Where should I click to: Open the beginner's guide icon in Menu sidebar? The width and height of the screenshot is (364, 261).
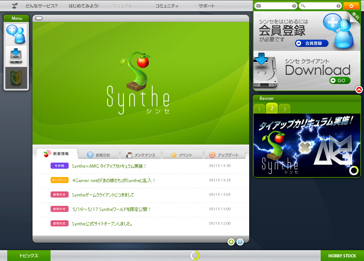pos(16,78)
